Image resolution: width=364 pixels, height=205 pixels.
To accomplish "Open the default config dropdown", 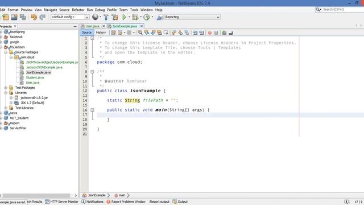I will 70,17.
